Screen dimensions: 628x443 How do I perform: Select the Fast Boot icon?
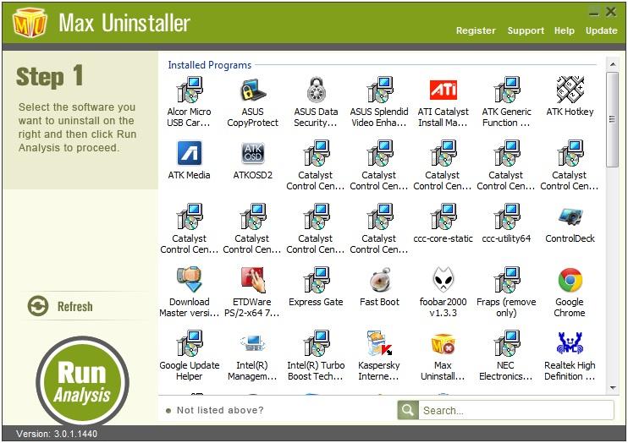point(380,280)
